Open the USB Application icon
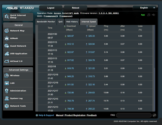This screenshot has height=125, width=162. 7,54
